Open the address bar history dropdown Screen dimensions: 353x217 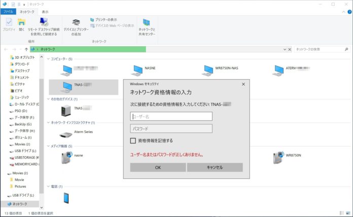pos(285,49)
